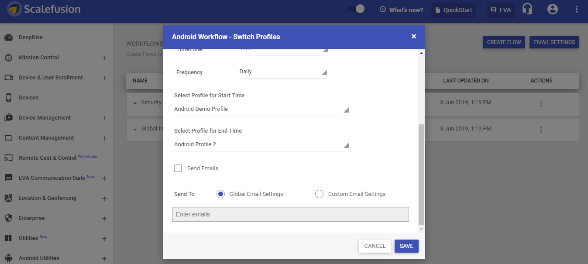Open the Enterprise menu item
The width and height of the screenshot is (588, 264).
(x=32, y=218)
